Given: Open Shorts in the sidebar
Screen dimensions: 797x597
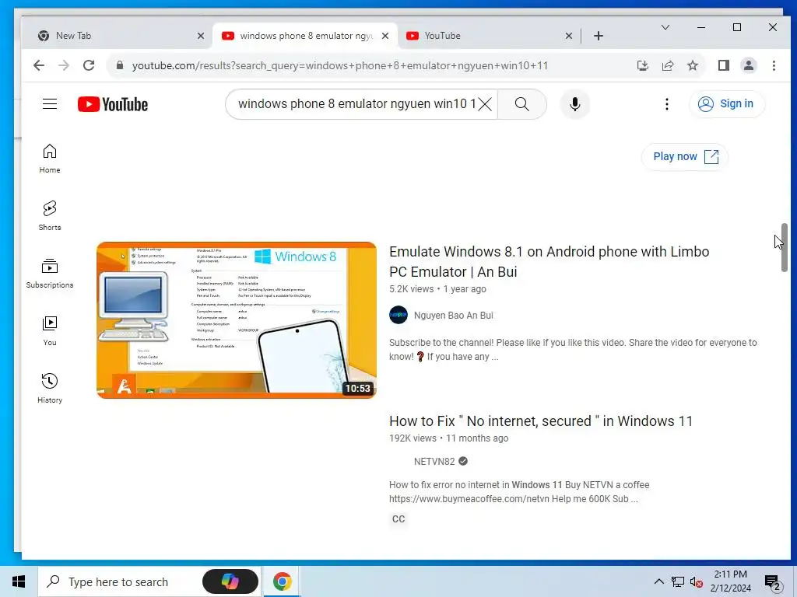Looking at the screenshot, I should (50, 216).
